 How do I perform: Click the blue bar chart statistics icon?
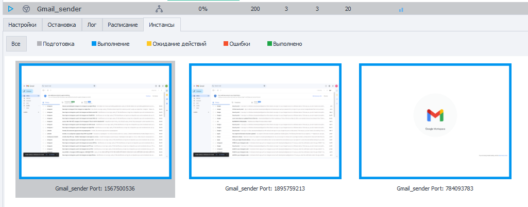click(x=401, y=10)
